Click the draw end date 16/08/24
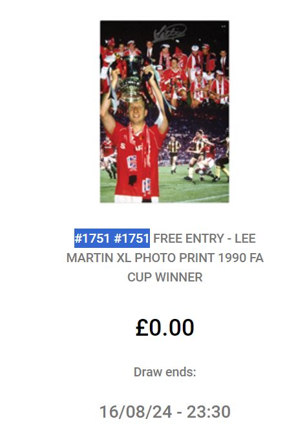The image size is (296, 439). click(x=136, y=412)
